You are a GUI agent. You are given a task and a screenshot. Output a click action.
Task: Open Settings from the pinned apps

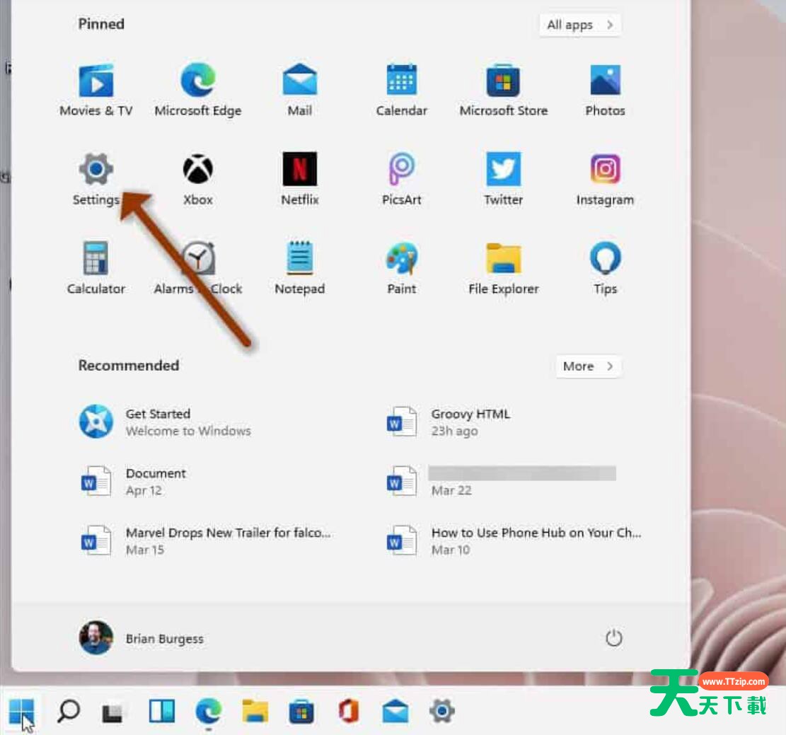coord(96,180)
